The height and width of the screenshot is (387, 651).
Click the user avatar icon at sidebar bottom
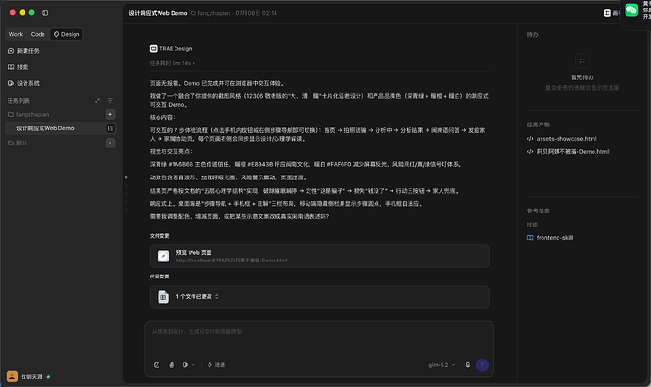tap(12, 377)
